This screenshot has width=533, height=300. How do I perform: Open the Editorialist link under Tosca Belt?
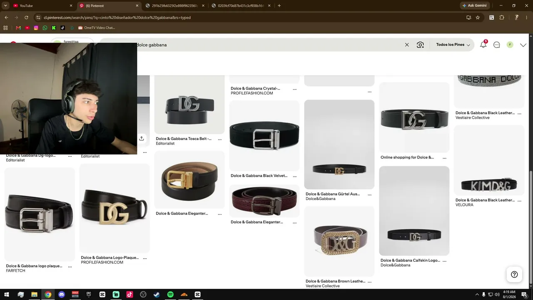coord(165,143)
